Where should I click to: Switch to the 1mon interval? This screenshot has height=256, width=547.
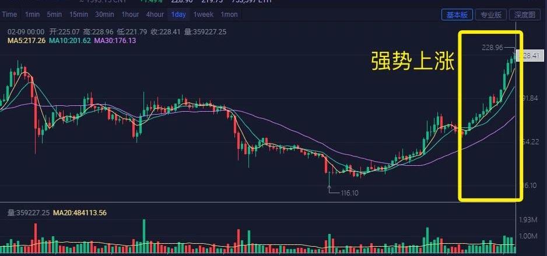tap(229, 15)
